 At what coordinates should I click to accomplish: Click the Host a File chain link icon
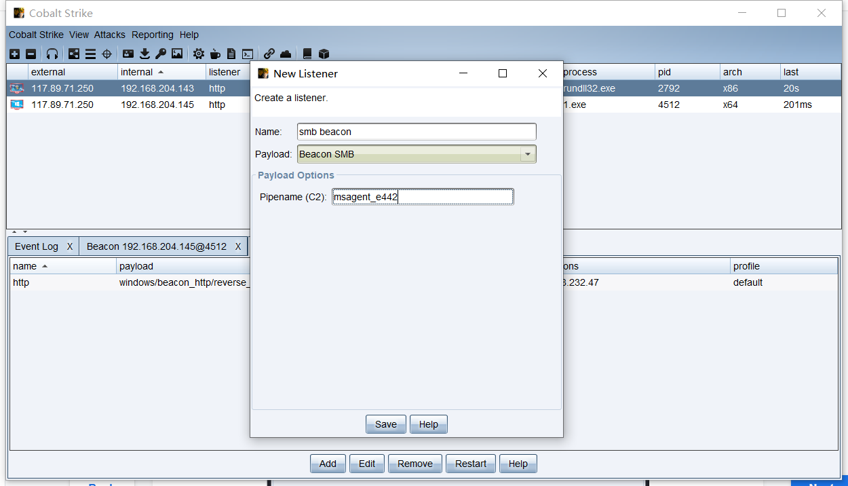tap(269, 54)
